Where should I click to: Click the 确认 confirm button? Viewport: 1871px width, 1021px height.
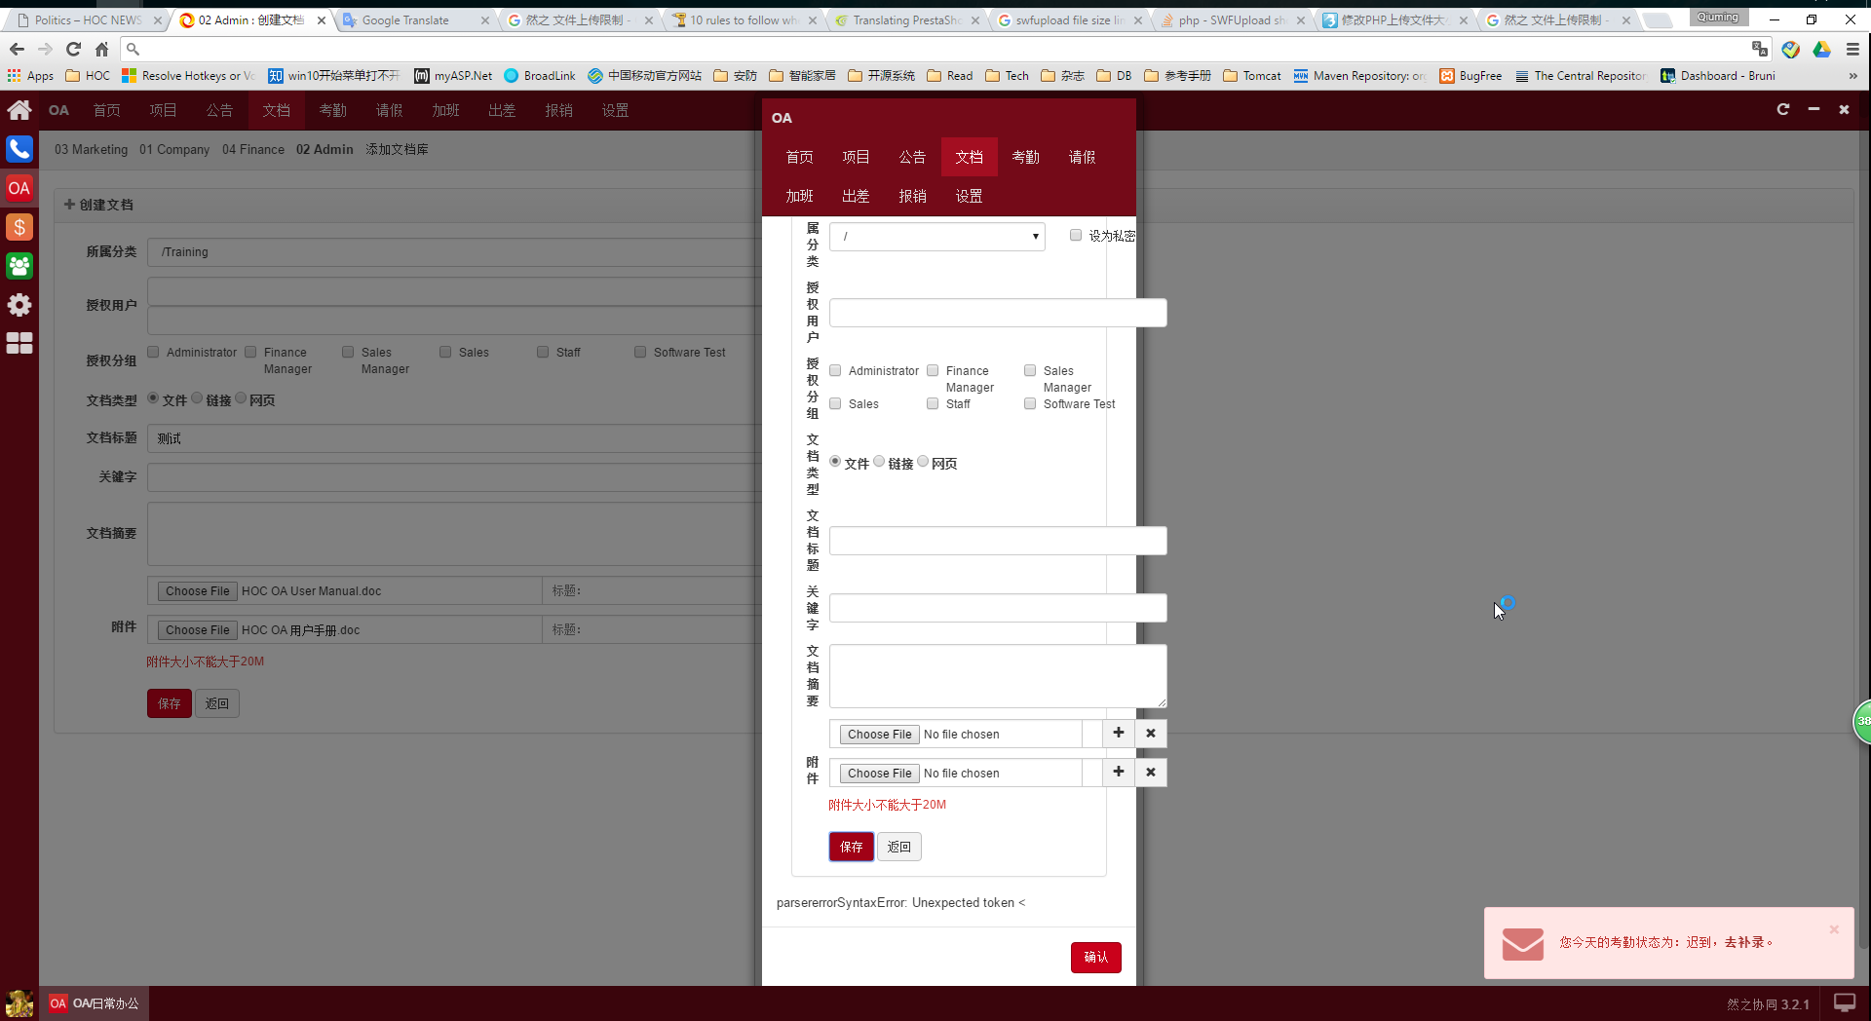coord(1095,958)
